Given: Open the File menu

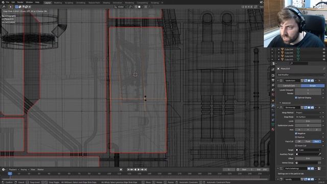Looking at the screenshot, I should 8,2.
